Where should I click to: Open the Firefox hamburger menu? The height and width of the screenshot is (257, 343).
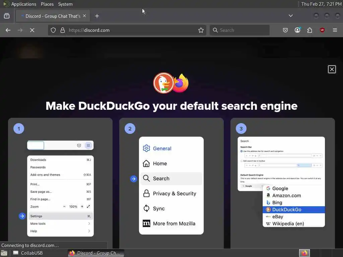coord(335,30)
